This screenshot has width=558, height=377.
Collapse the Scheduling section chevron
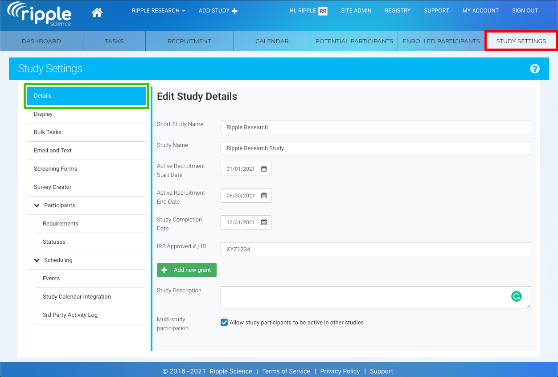coord(37,260)
